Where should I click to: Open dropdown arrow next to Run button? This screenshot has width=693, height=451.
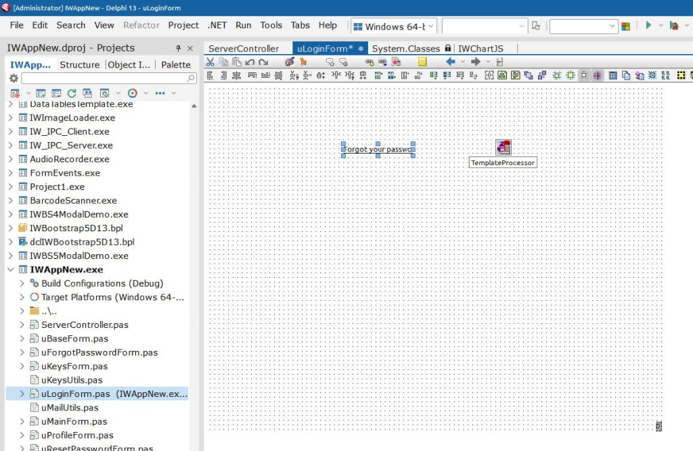661,26
